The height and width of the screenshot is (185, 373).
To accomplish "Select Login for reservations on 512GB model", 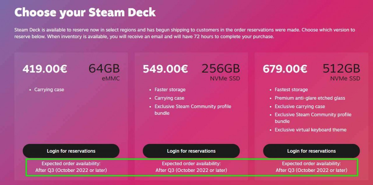I will point(311,151).
